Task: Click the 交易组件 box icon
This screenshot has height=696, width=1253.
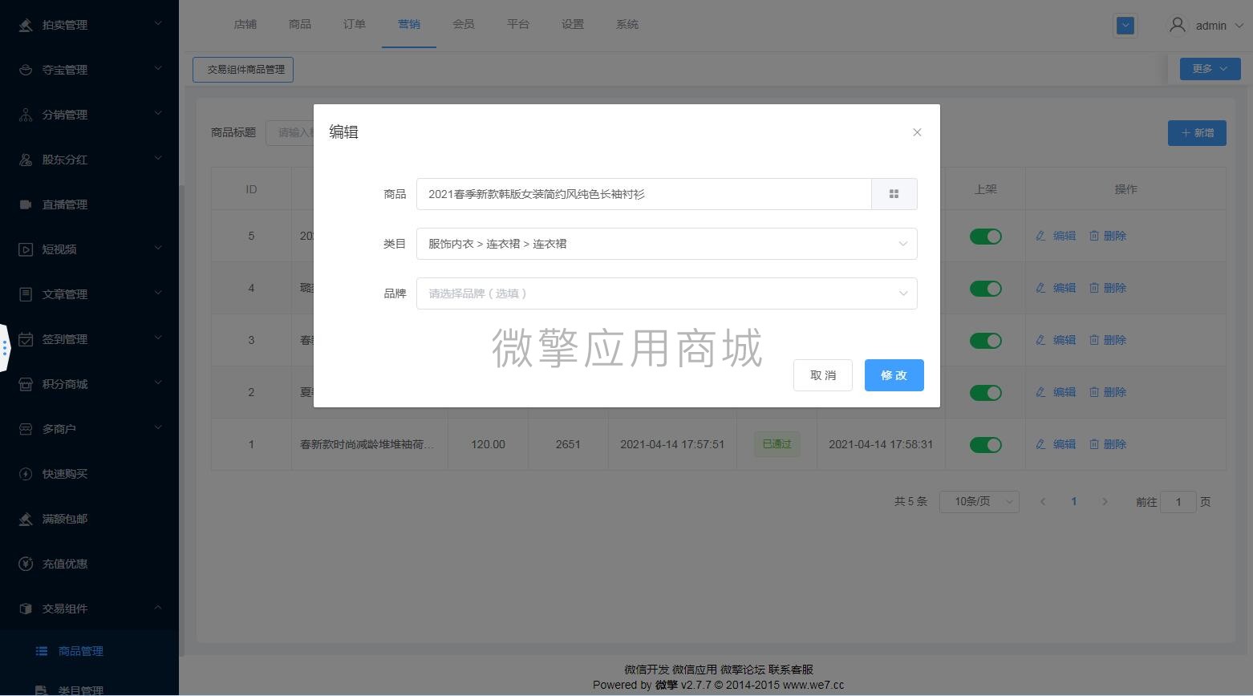Action: 26,609
